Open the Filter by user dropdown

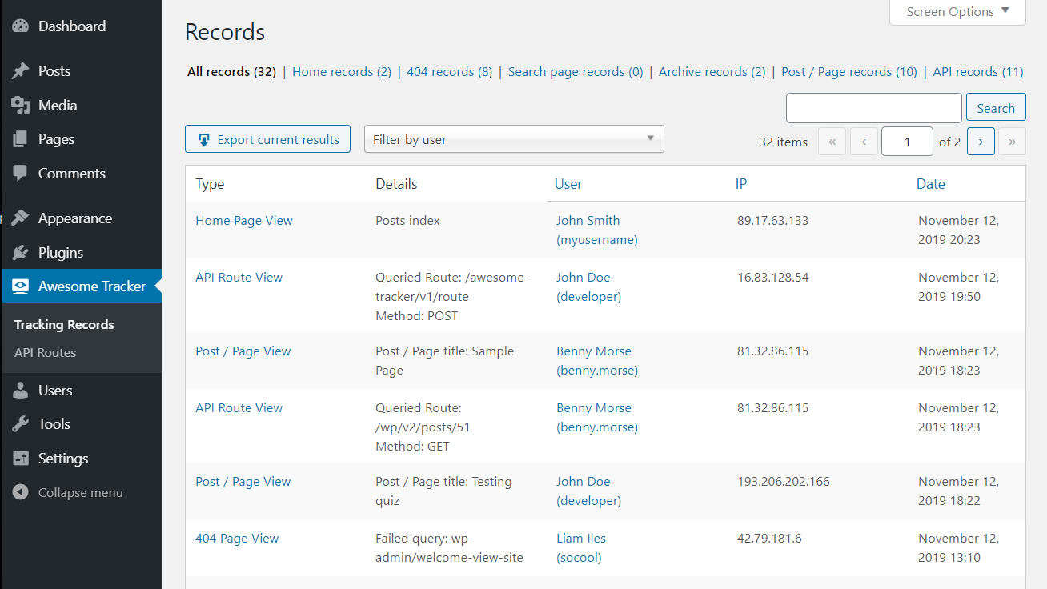coord(514,139)
